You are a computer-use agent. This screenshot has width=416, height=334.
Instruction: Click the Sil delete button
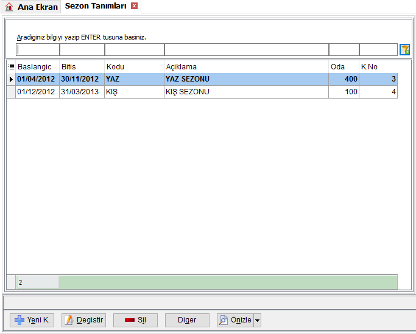coord(135,320)
